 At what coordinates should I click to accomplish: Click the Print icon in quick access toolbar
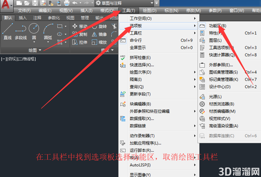67,3
